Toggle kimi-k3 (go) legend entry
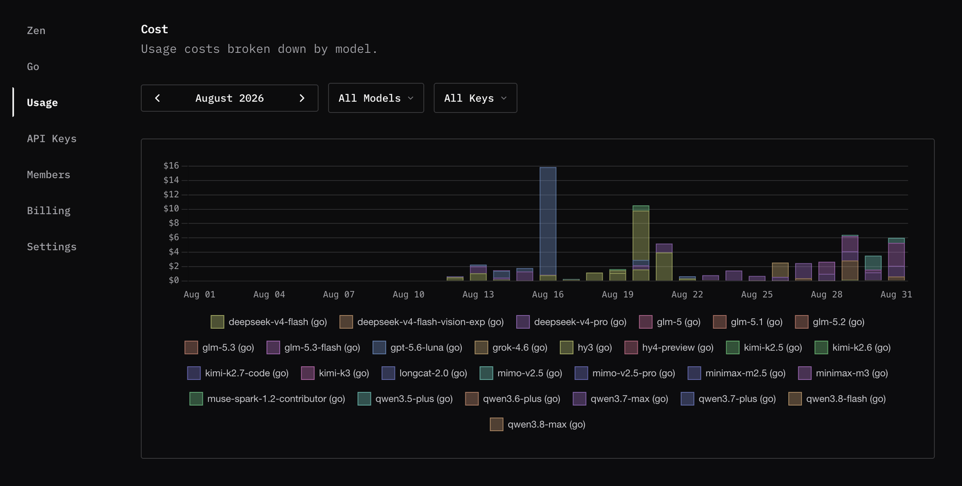This screenshot has height=486, width=962. click(335, 373)
